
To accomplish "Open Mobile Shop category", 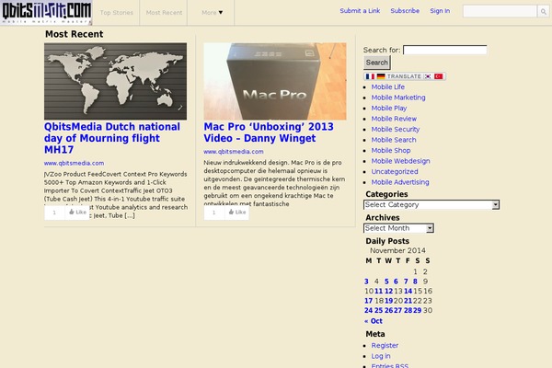I will [391, 150].
